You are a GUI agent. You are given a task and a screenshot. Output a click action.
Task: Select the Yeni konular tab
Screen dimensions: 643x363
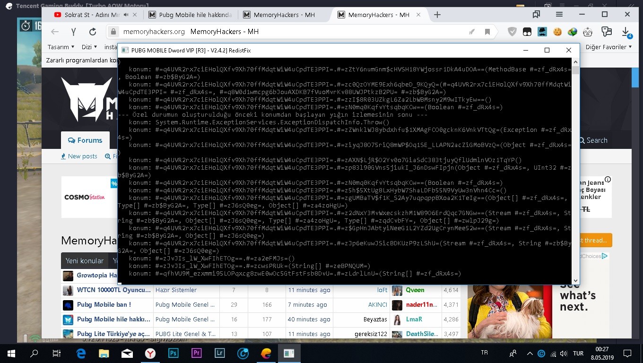85,261
